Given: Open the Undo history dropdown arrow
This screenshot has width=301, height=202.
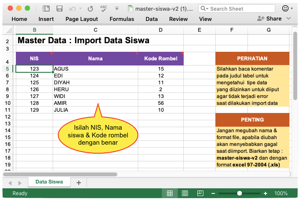Looking at the screenshot, I should pos(80,9).
